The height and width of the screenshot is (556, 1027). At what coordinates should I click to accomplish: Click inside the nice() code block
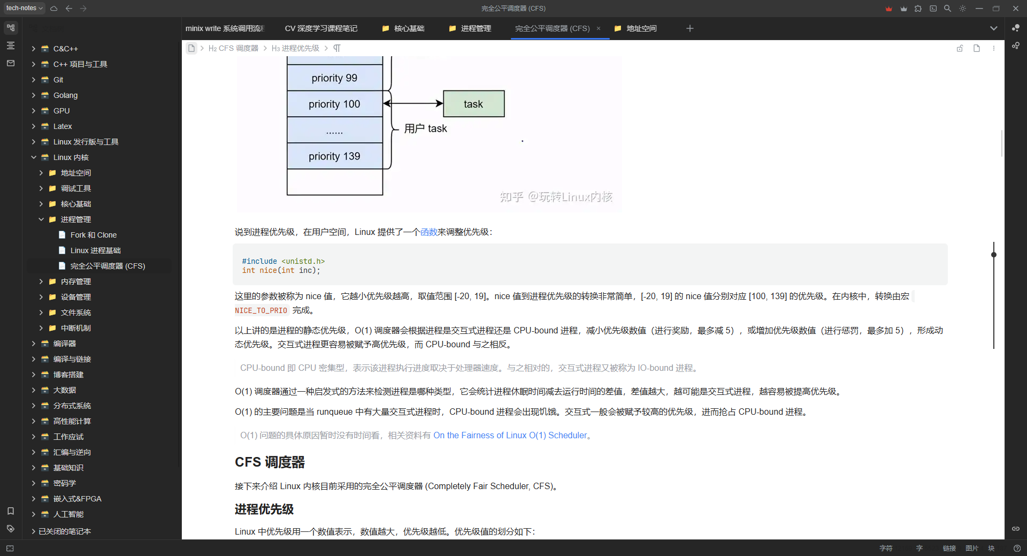[590, 265]
